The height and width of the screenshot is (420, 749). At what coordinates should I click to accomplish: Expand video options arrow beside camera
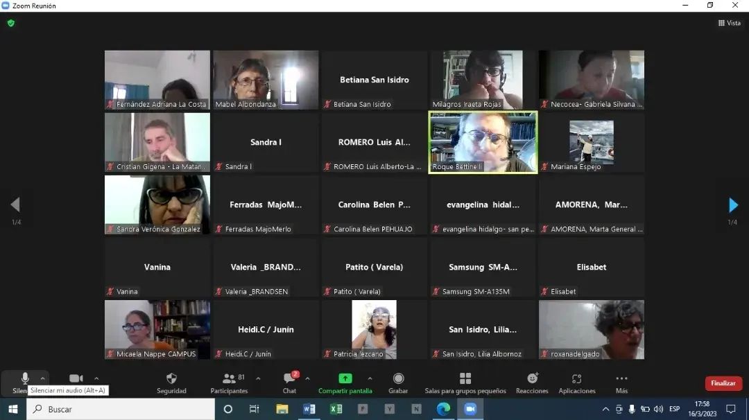pyautogui.click(x=96, y=378)
